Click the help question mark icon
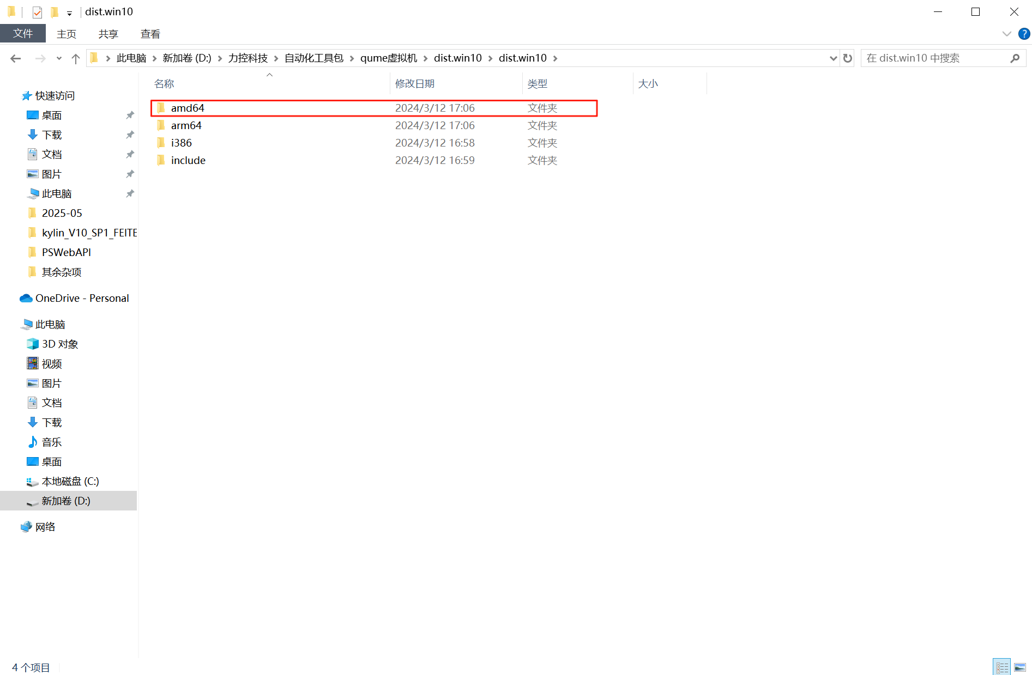Screen dimensions: 1032x675 1023,34
